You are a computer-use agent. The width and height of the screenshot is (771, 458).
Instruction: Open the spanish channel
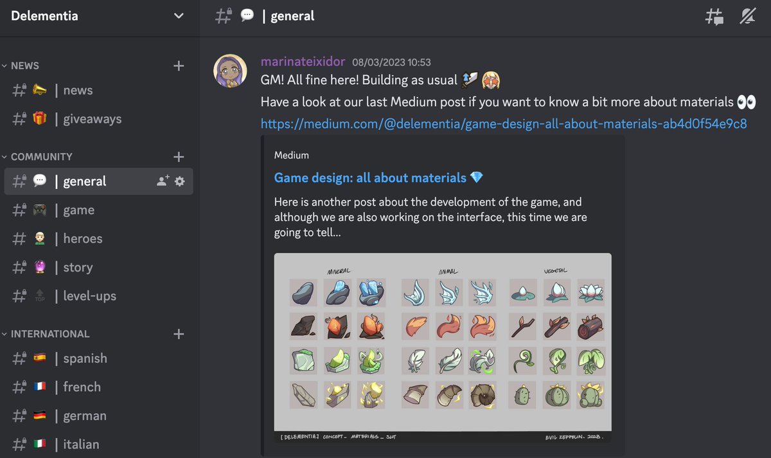tap(98, 358)
